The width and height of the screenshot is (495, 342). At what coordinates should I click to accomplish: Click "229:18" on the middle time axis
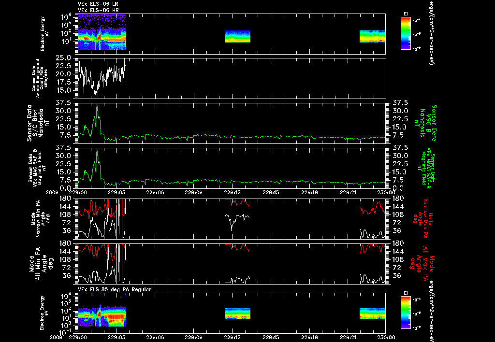(309, 192)
